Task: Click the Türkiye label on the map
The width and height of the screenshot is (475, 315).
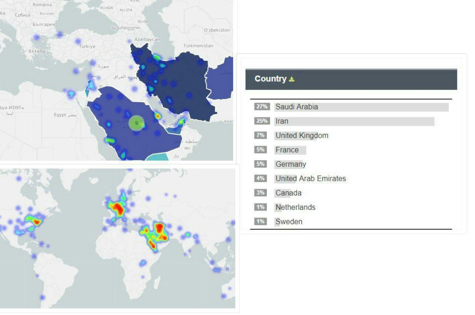Action: [x=87, y=47]
